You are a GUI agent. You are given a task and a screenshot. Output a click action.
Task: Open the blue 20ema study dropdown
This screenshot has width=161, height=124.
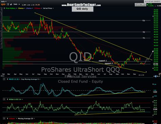pyautogui.click(x=30, y=8)
